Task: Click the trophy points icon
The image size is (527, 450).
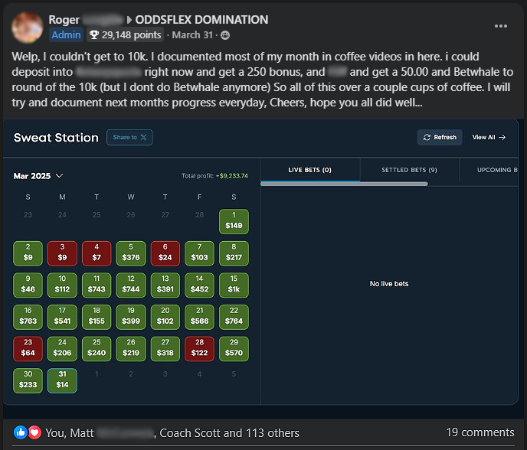Action: [94, 35]
